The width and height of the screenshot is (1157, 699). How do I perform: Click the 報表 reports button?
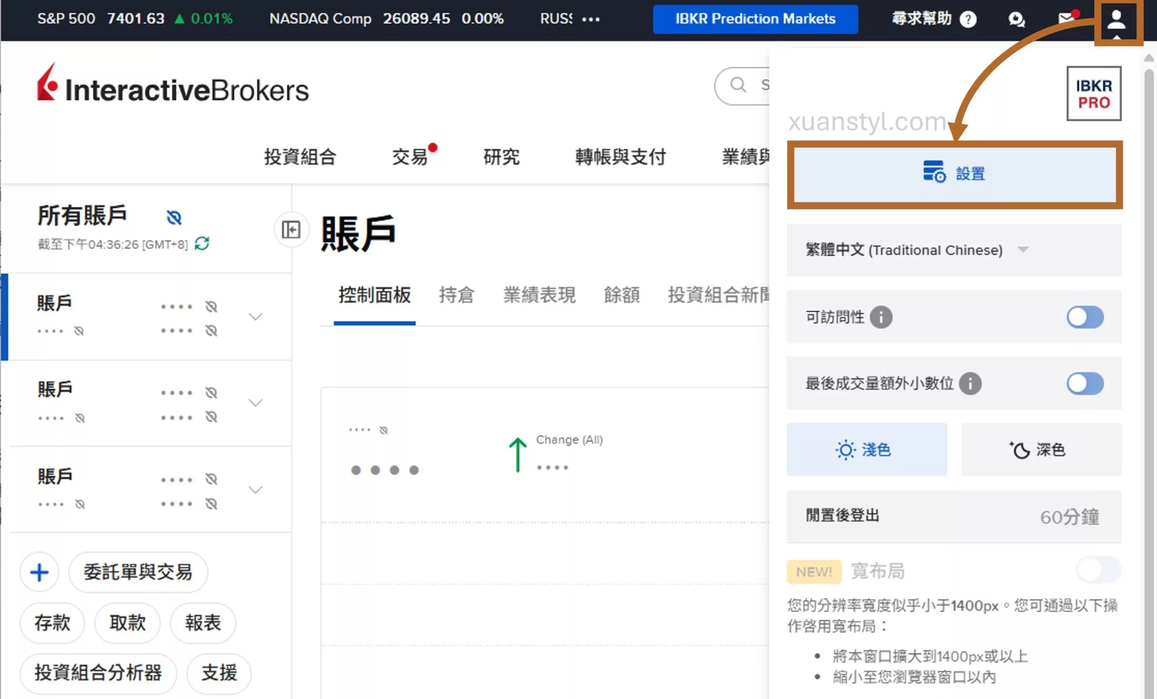(x=203, y=623)
